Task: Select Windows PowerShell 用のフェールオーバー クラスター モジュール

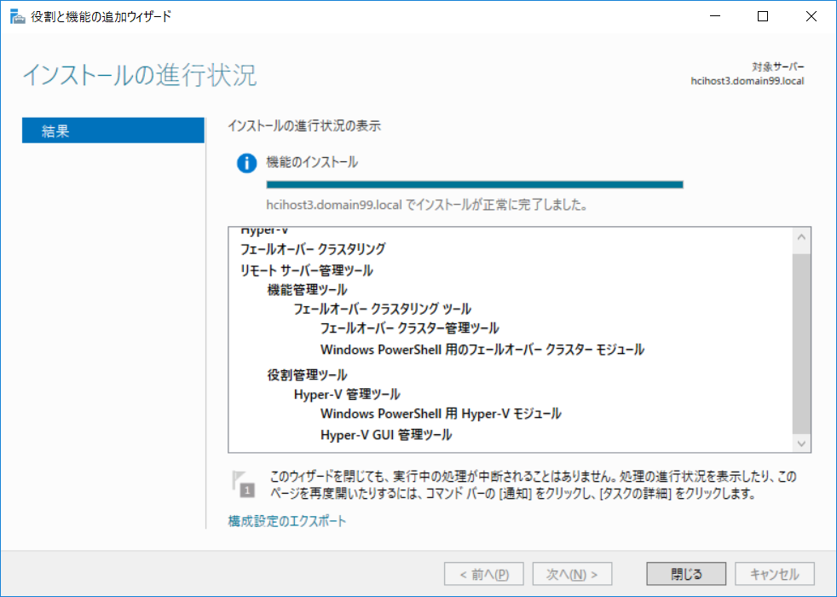Action: pos(482,350)
